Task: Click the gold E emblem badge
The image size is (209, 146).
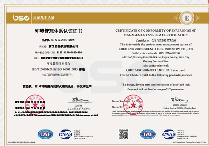Action: [187, 18]
